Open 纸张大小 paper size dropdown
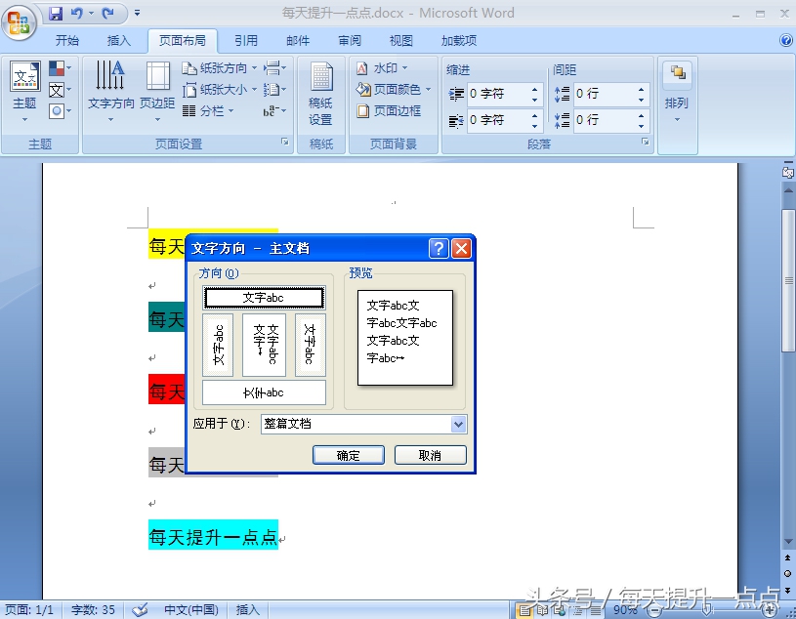Screen dimensions: 796x619 220,90
